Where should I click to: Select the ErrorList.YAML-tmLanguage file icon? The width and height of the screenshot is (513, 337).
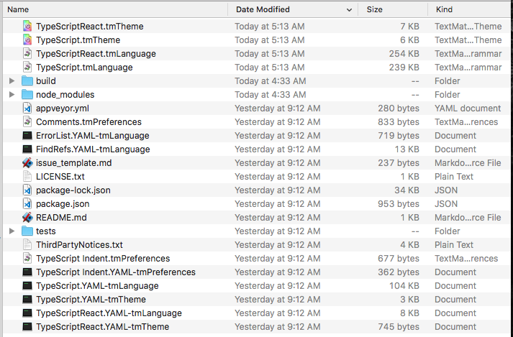pyautogui.click(x=27, y=136)
